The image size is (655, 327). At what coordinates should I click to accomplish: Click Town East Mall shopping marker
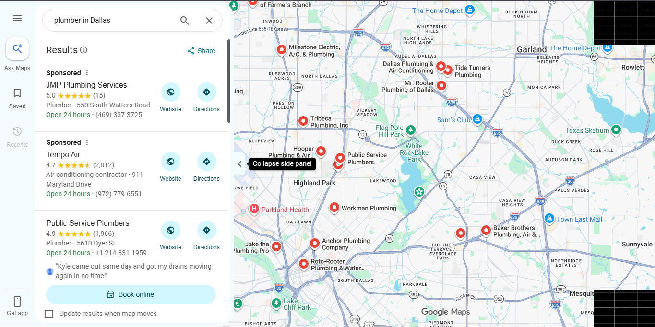coord(549,218)
